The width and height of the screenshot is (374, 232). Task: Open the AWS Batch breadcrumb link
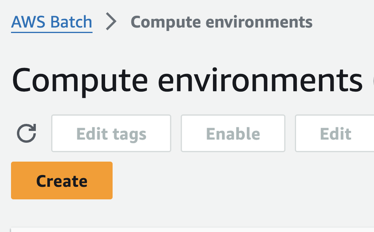point(52,22)
